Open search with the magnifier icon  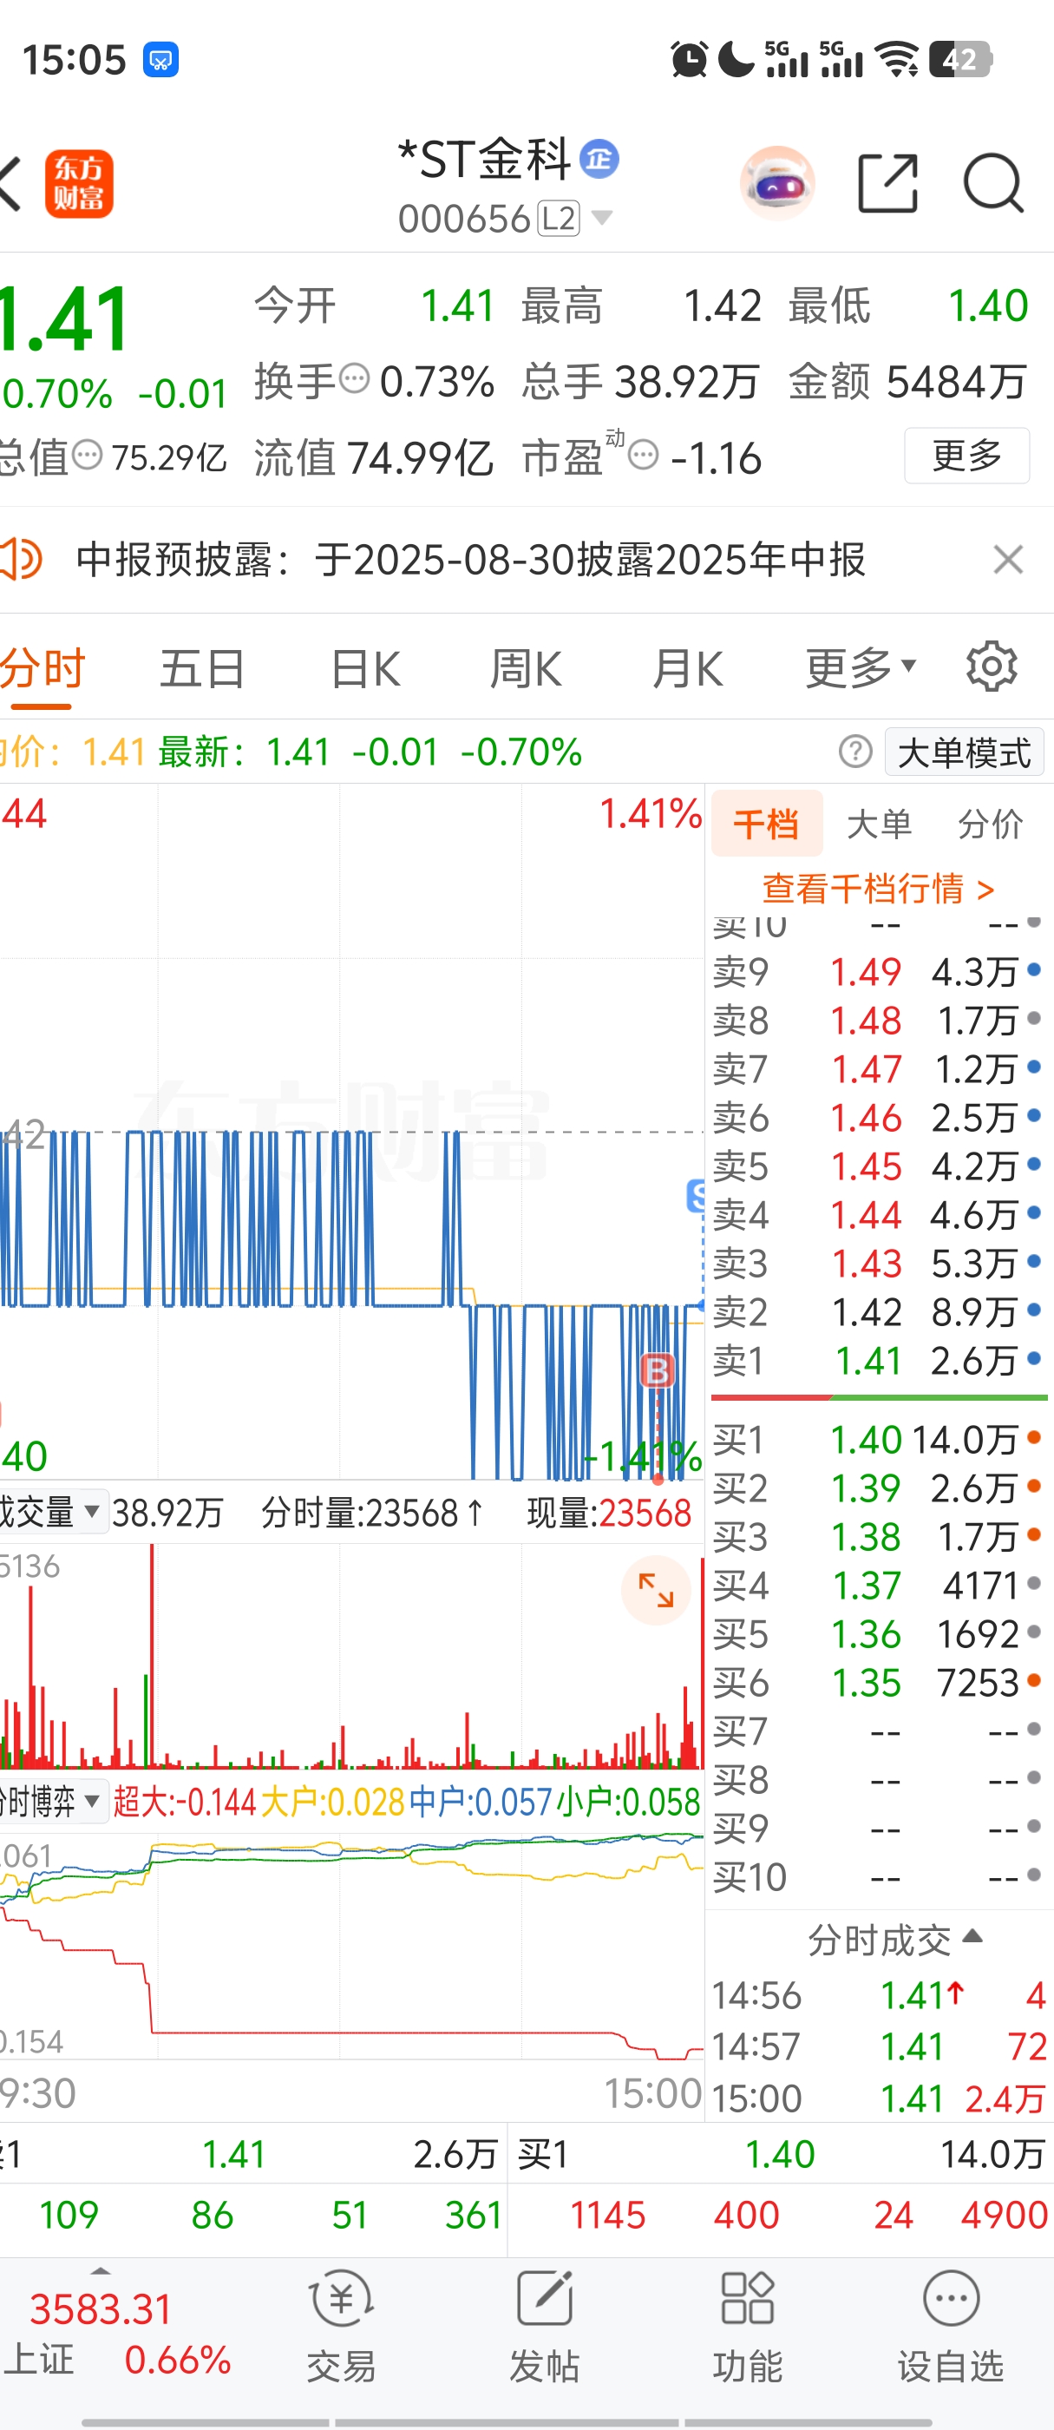pyautogui.click(x=992, y=183)
